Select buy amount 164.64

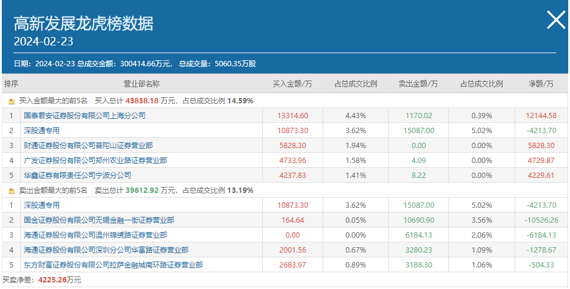pos(293,220)
